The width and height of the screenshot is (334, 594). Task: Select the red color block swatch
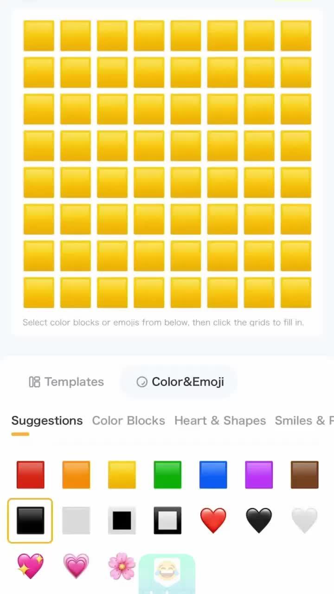30,474
